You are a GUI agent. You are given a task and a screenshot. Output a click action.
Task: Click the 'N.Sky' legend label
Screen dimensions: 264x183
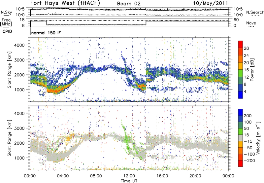coord(6,12)
